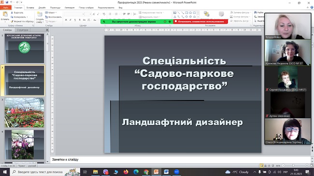Click the Cut (Вырезать) scissors icon
The height and width of the screenshot is (176, 314).
click(x=12, y=13)
